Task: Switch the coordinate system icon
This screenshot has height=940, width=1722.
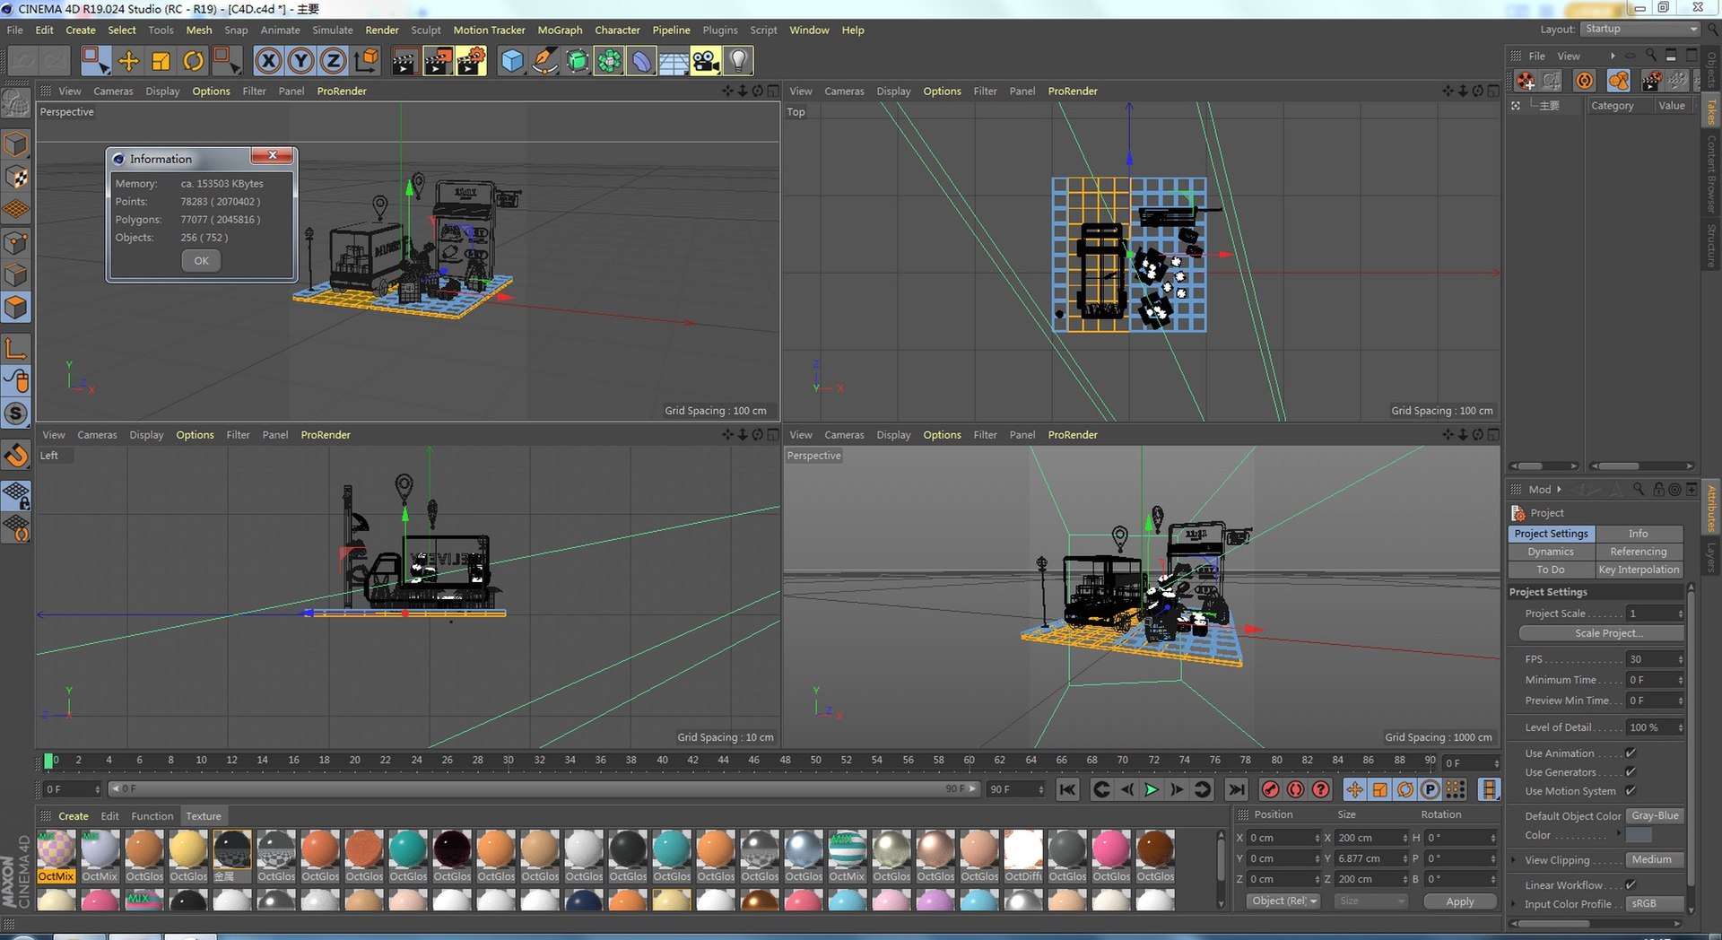Action: (366, 61)
